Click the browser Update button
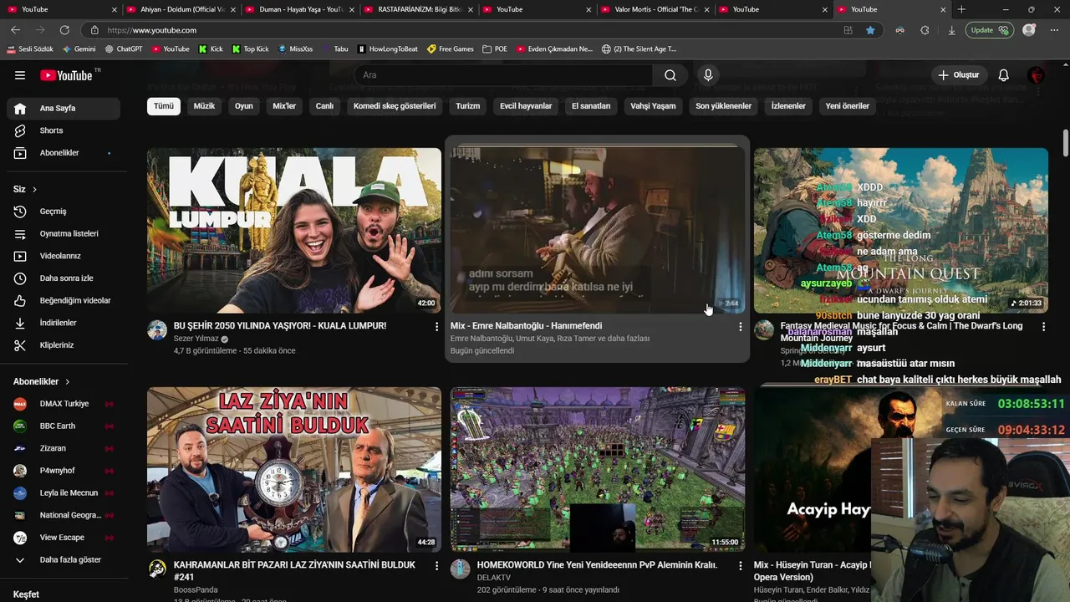Viewport: 1070px width, 602px height. (x=990, y=30)
